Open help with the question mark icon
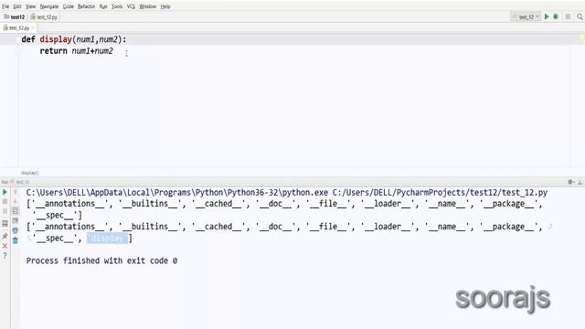The height and width of the screenshot is (329, 585). [x=5, y=256]
